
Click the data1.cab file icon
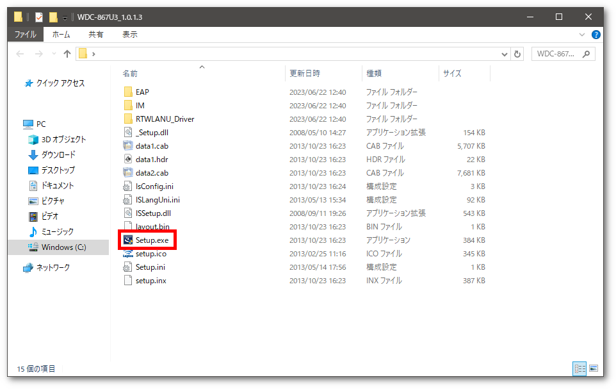click(128, 146)
